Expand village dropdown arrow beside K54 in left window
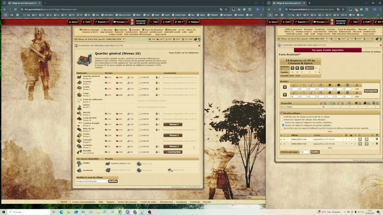 coord(124,39)
